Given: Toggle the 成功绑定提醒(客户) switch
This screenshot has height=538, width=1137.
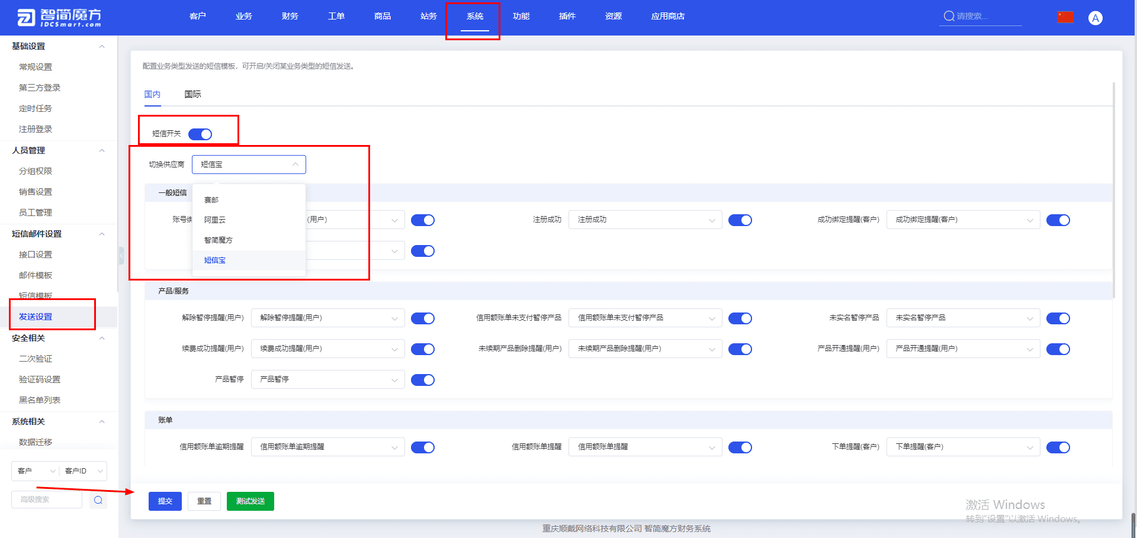Looking at the screenshot, I should click(1058, 220).
